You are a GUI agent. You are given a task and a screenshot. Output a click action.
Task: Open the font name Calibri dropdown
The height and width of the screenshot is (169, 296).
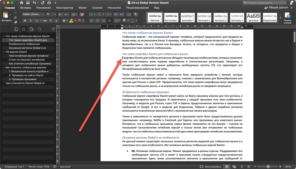43,14
